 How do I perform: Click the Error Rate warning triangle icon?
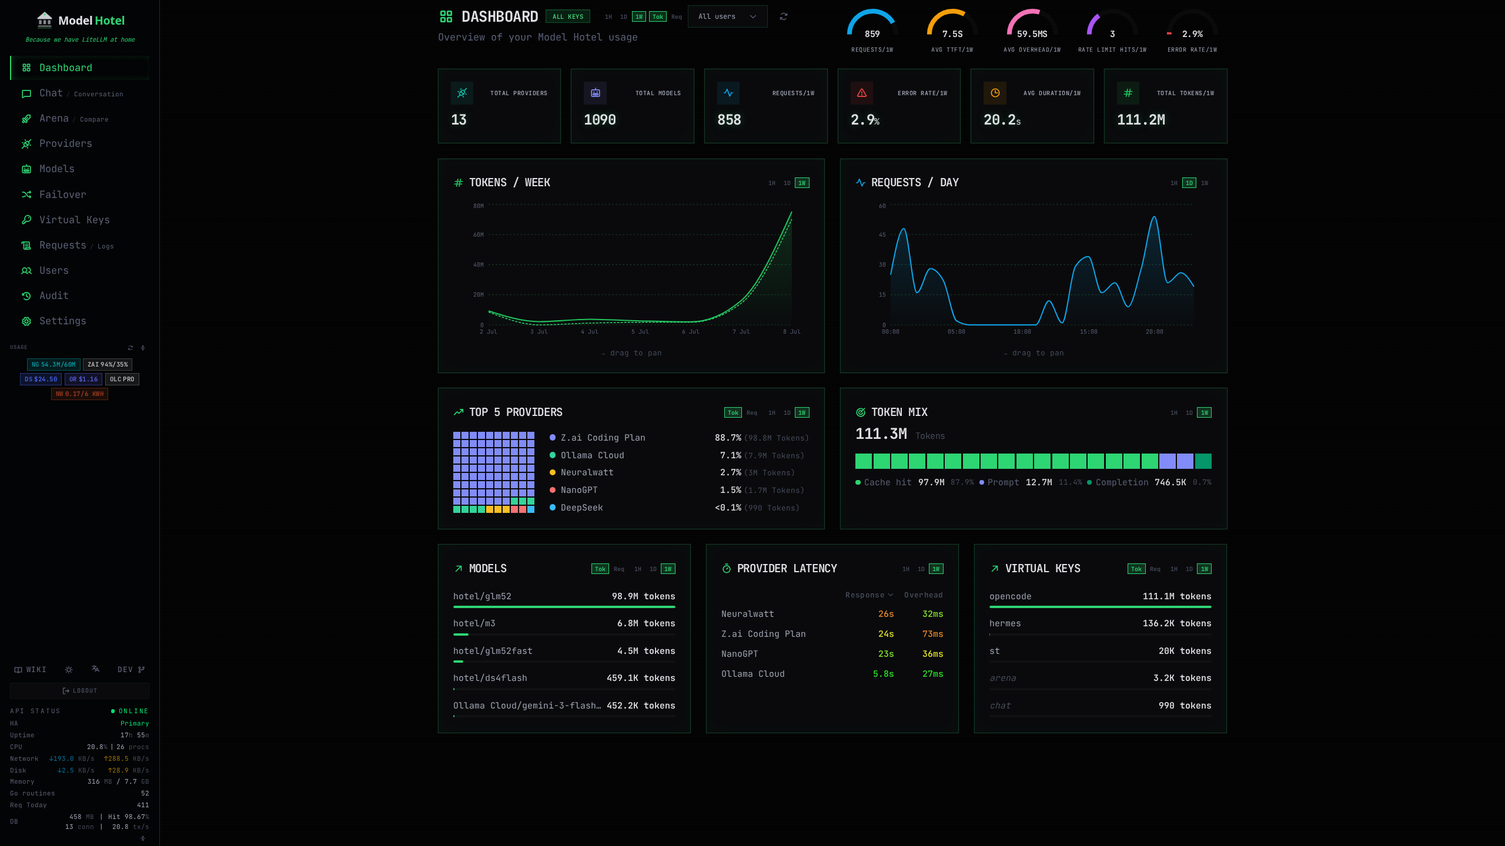862,93
